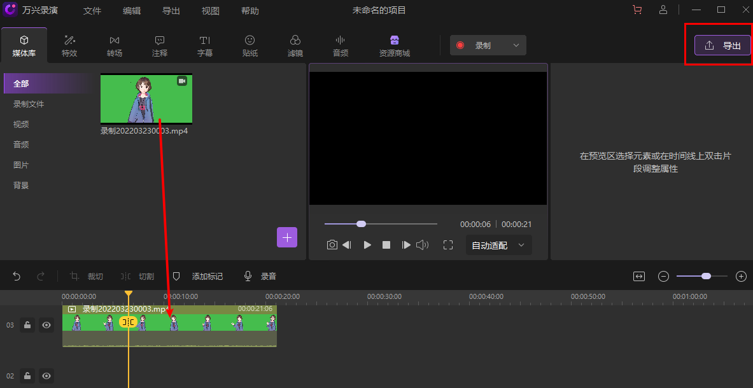
Task: Click the 导出 export button
Action: click(722, 45)
